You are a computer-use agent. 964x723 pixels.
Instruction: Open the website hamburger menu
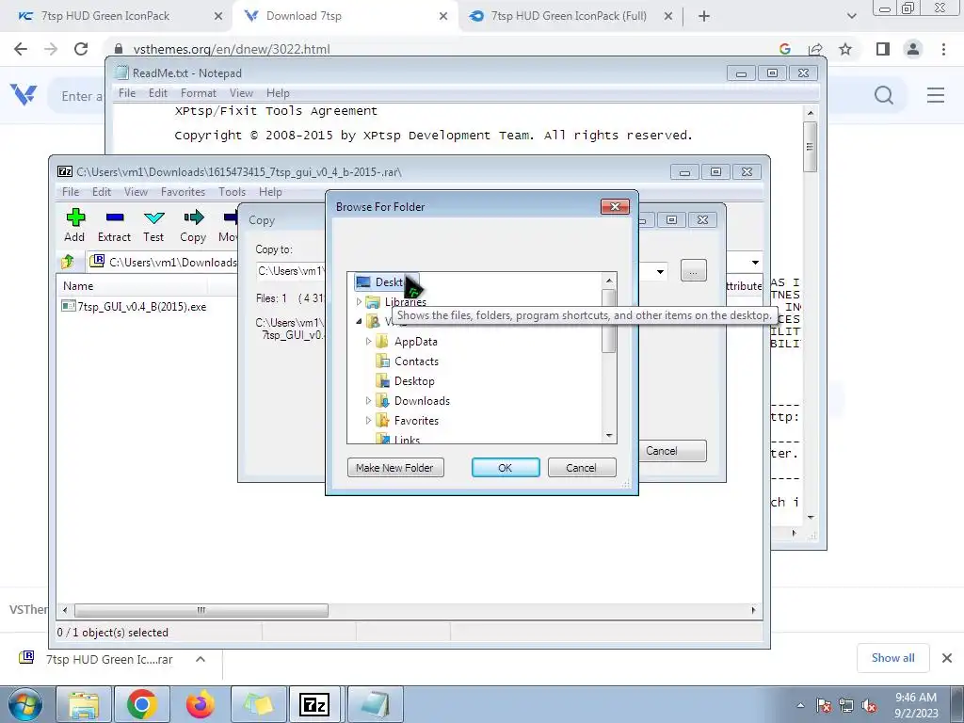pos(936,95)
